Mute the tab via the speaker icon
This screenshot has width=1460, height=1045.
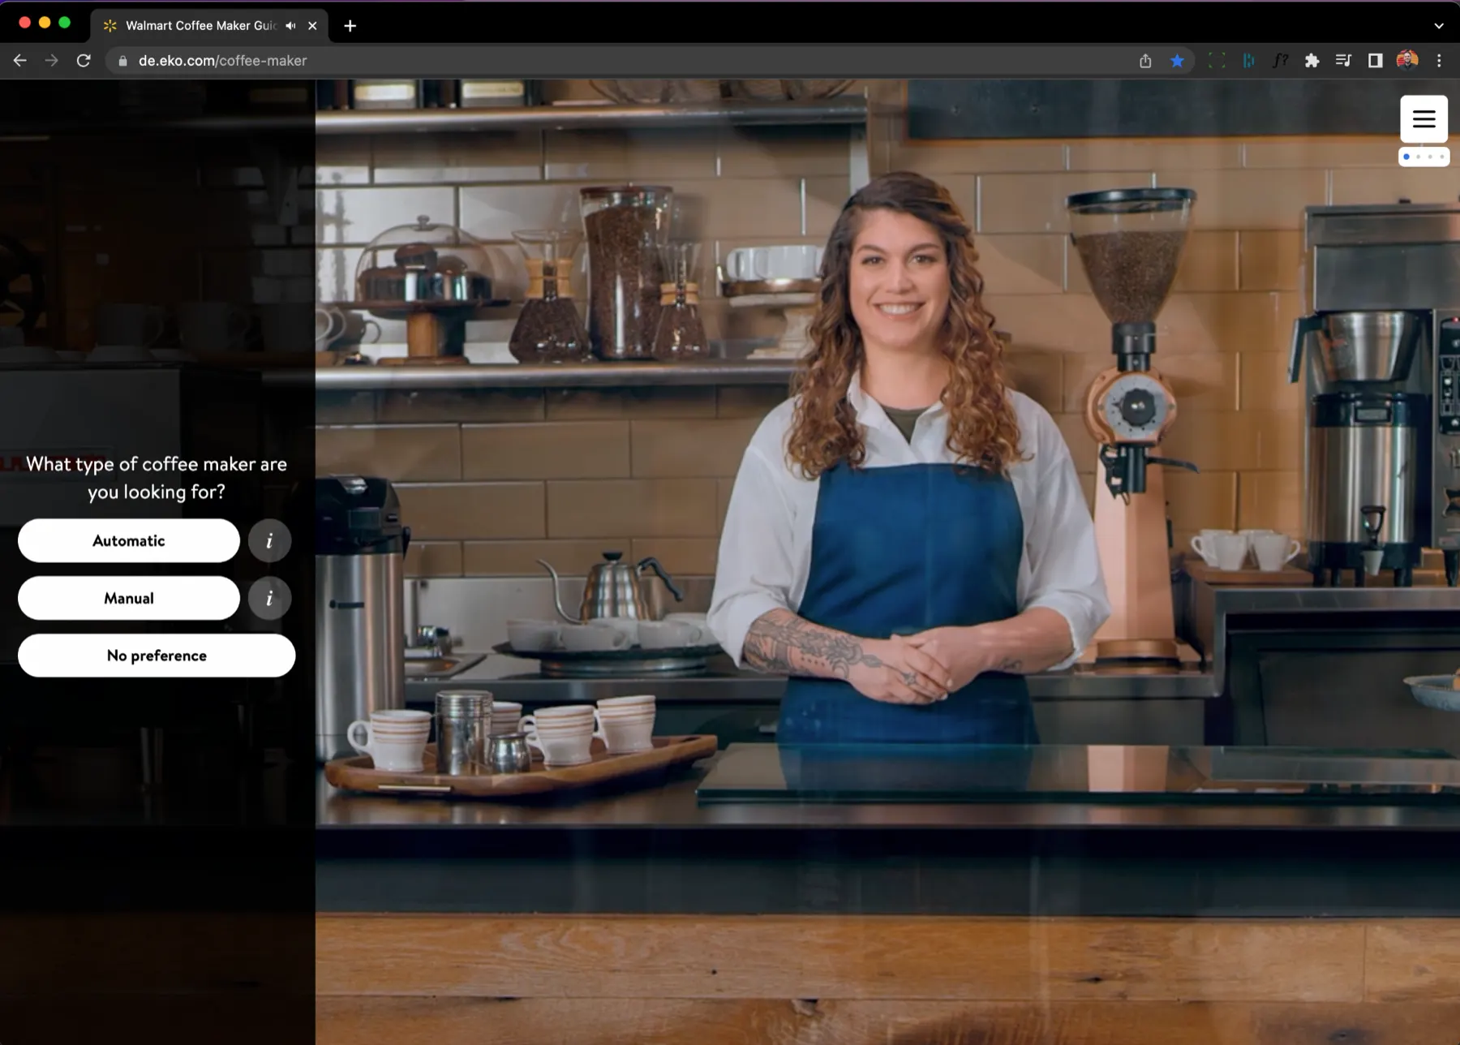[x=290, y=26]
